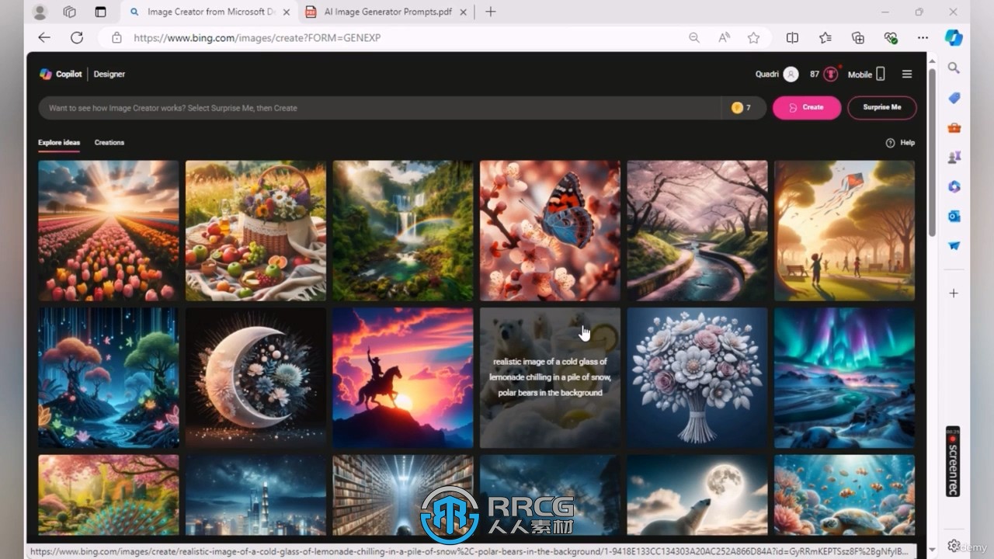Open the Quadri account avatar

pyautogui.click(x=791, y=75)
